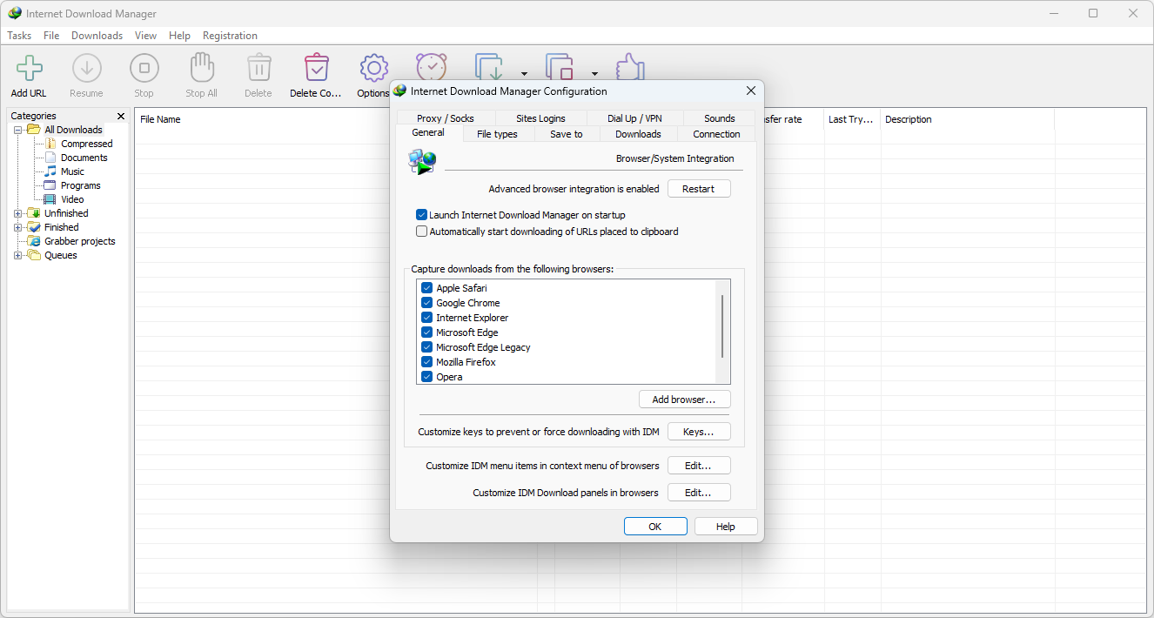Viewport: 1154px width, 618px height.
Task: Click the Queues folder icon
Action: coord(35,255)
